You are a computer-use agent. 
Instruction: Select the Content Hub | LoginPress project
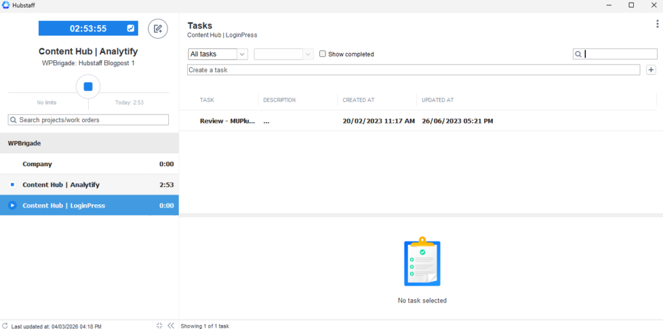point(89,206)
